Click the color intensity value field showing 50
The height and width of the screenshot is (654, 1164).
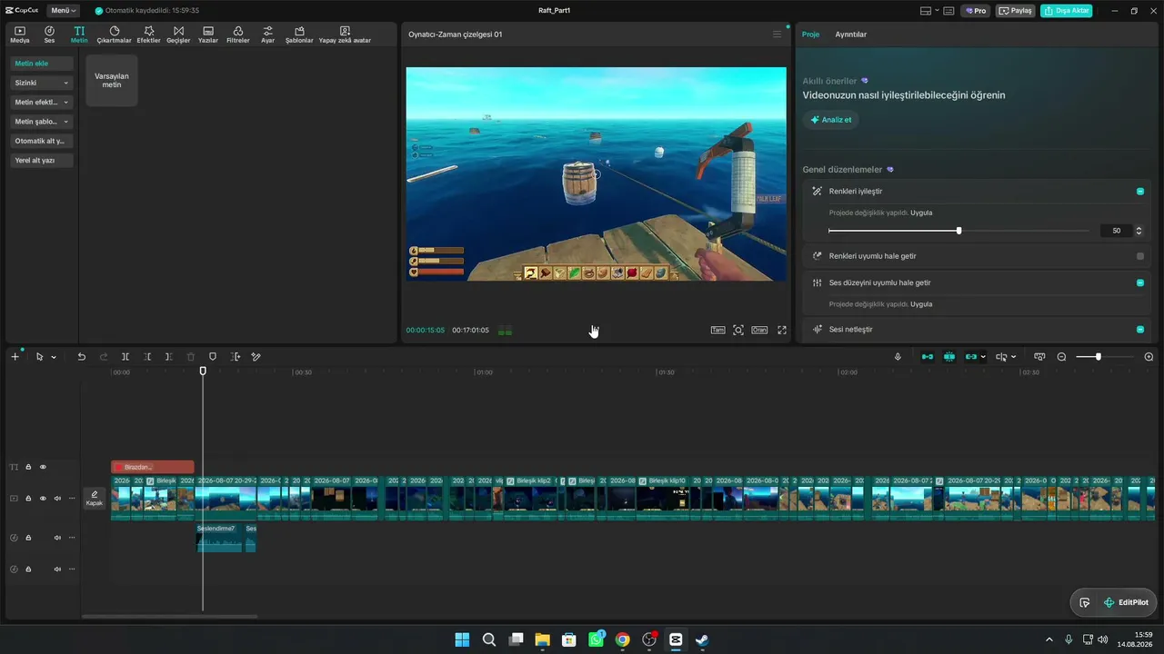pos(1117,231)
